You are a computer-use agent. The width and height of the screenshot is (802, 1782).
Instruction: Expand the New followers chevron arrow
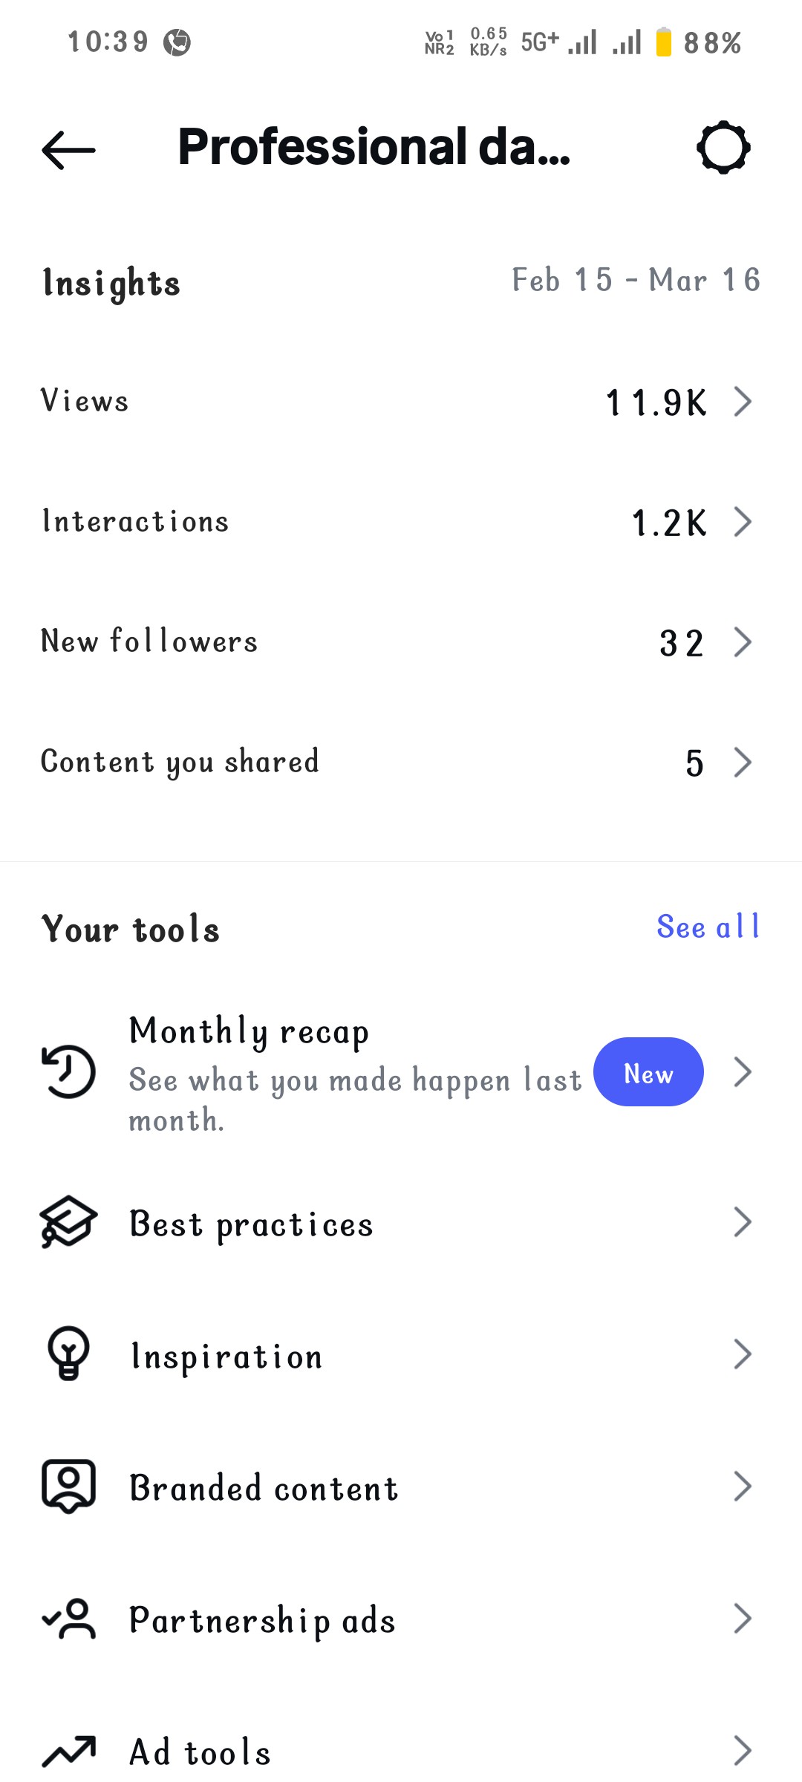pos(743,642)
